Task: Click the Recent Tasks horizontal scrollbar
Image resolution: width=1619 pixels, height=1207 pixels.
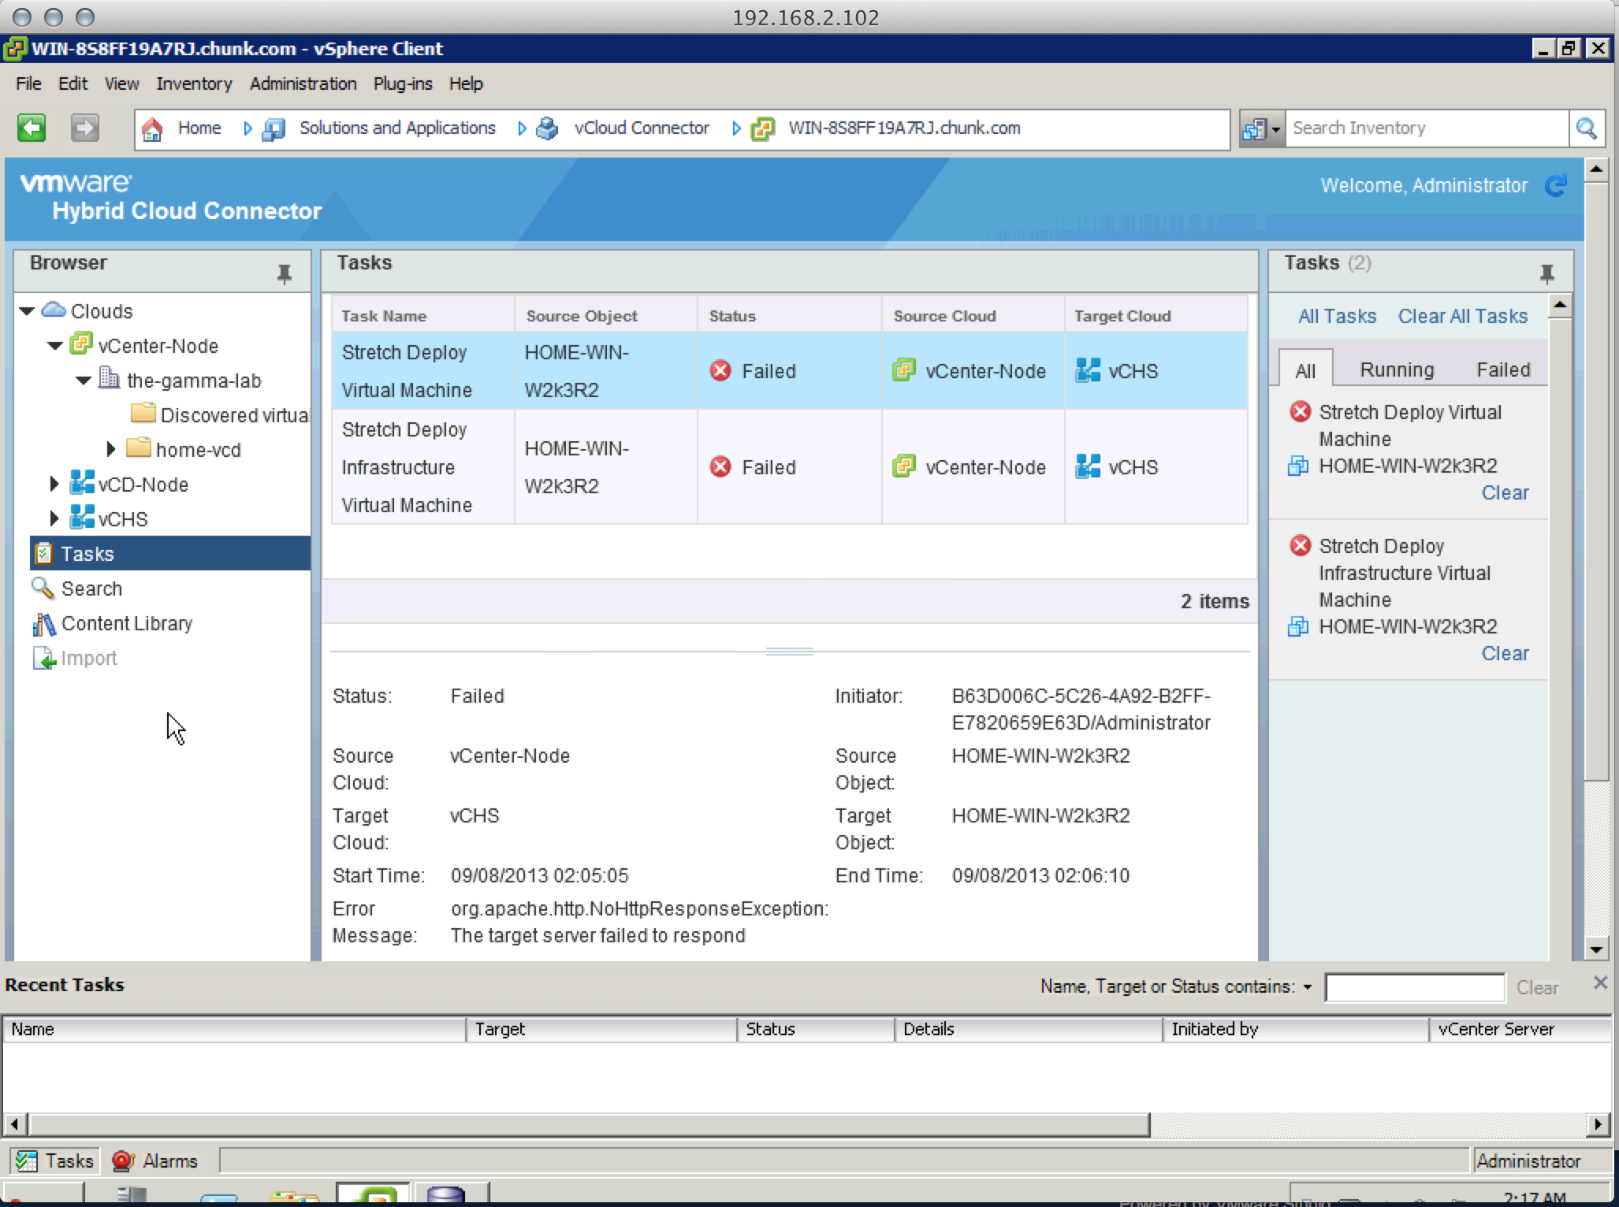Action: [588, 1124]
